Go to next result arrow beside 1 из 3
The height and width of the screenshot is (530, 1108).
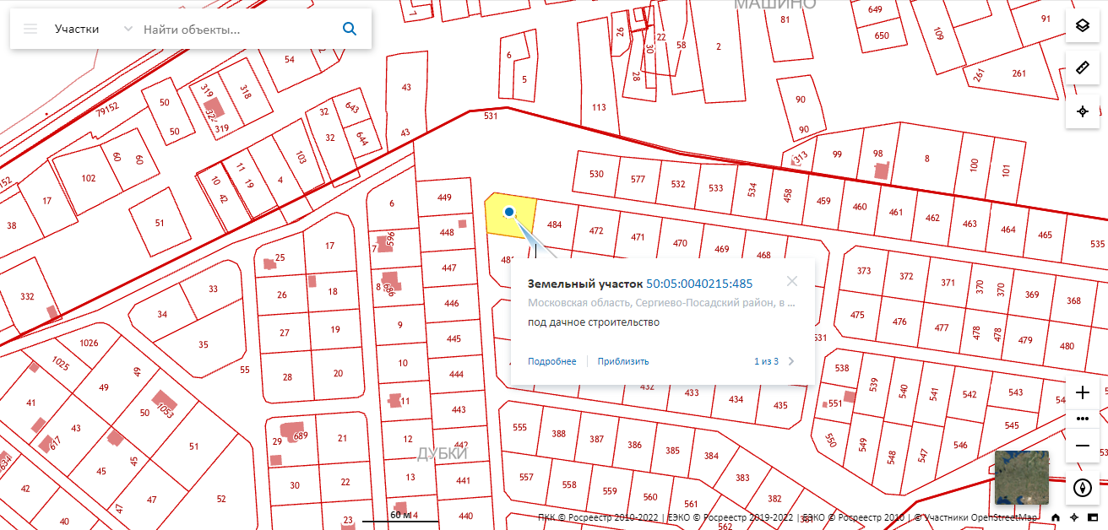click(791, 361)
